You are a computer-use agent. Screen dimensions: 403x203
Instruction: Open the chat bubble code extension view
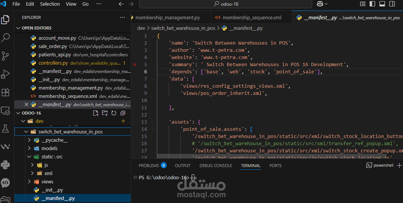coord(5,183)
